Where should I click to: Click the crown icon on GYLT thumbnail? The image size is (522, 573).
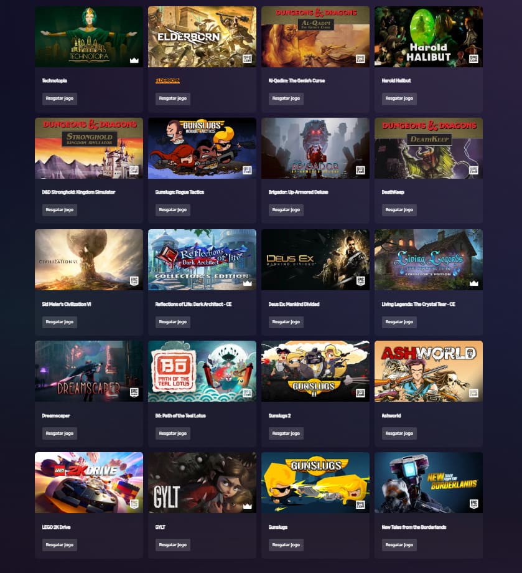(x=248, y=506)
